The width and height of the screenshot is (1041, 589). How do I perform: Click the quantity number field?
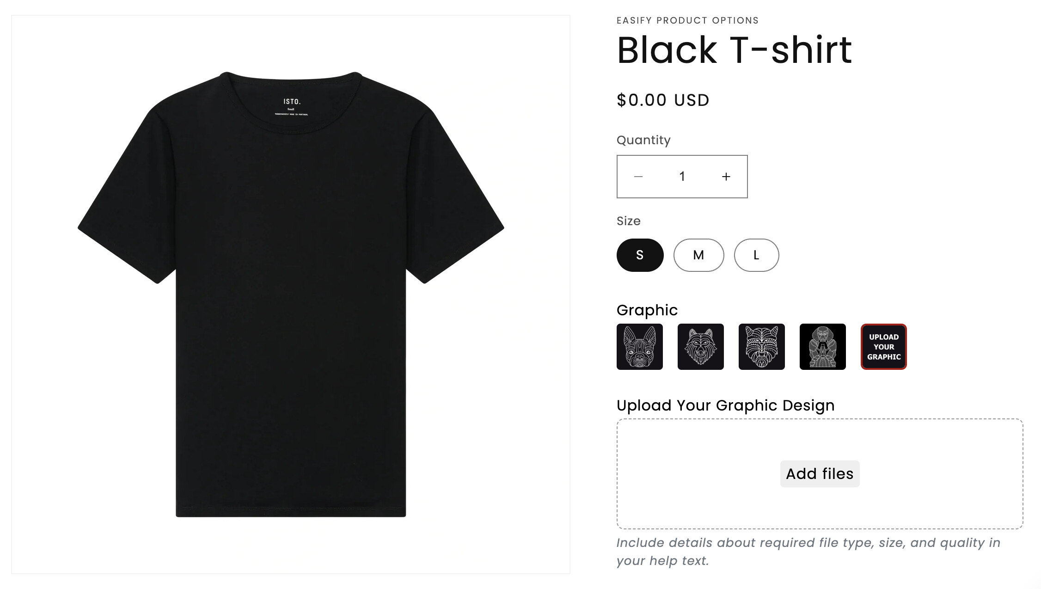(682, 177)
